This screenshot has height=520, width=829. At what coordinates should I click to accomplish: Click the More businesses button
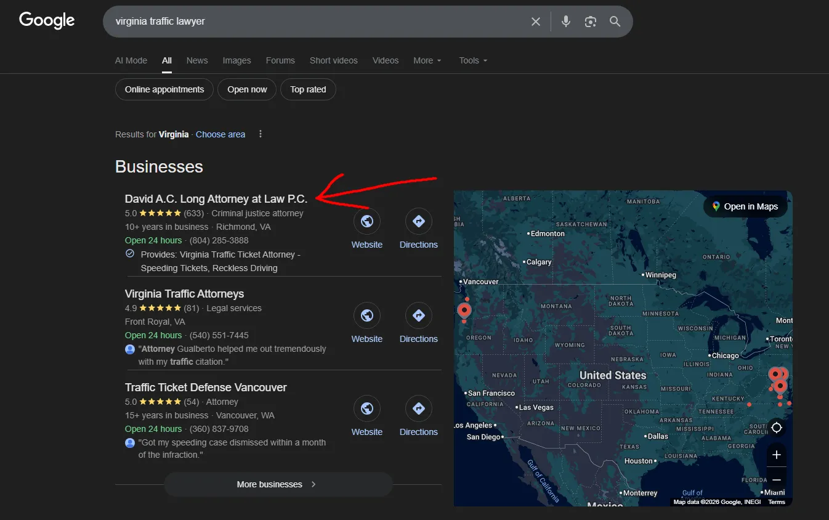point(278,484)
